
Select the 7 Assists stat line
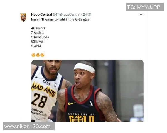pos(38,33)
